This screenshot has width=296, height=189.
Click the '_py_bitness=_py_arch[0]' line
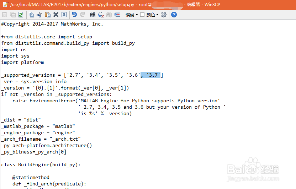click(34, 152)
